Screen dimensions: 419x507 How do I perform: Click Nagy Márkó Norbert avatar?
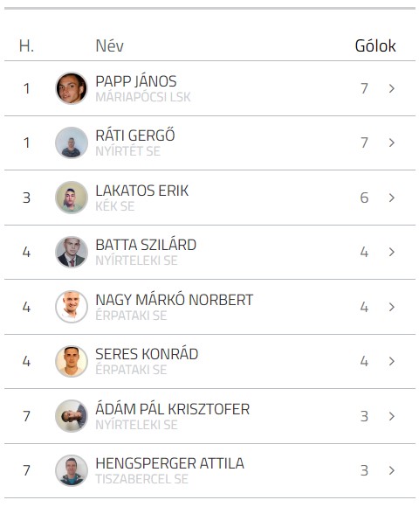point(72,307)
